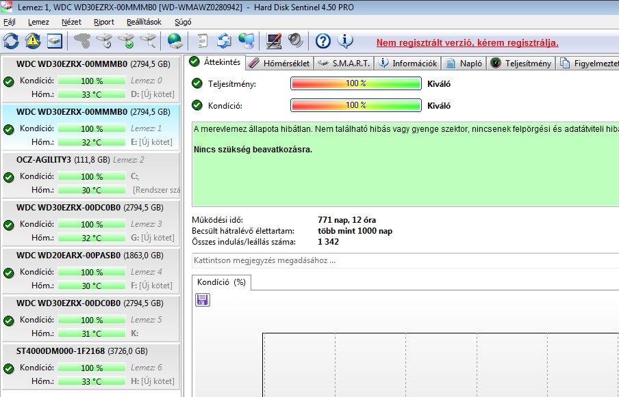The height and width of the screenshot is (397, 619).
Task: Click the blue info bubble icon
Action: [x=345, y=40]
